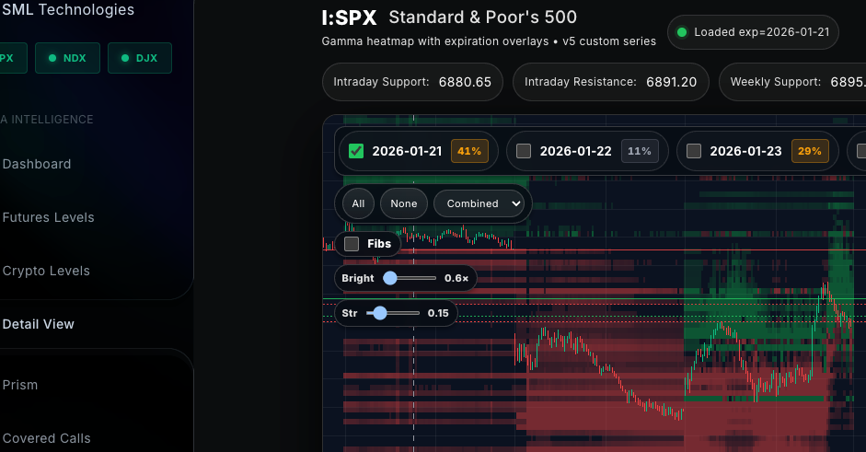The width and height of the screenshot is (866, 452).
Task: Go to Detail View in the sidebar
Action: (x=38, y=324)
